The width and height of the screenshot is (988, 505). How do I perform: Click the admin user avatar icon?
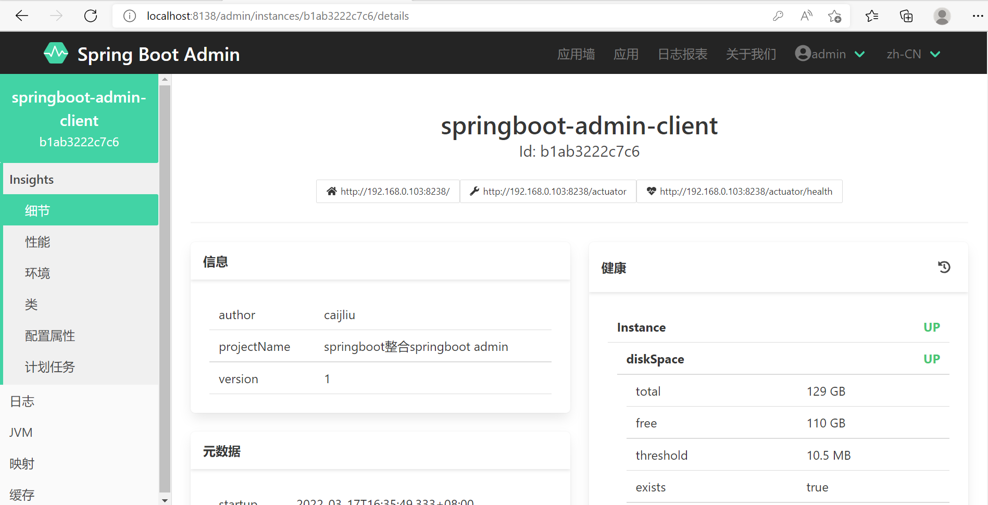coord(803,53)
